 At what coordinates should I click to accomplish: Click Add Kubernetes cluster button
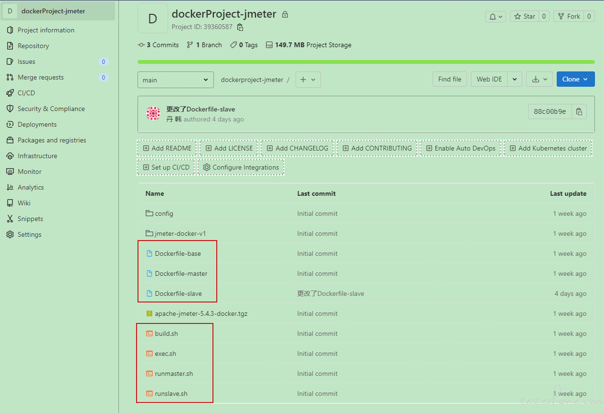548,148
